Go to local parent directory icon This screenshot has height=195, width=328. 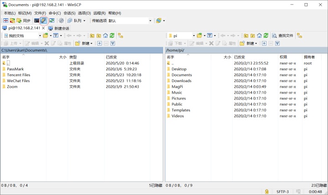(92, 36)
